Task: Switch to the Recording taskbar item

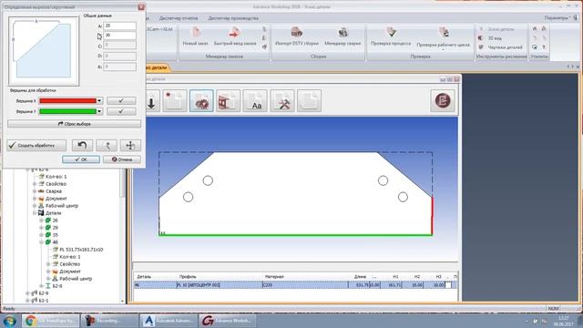Action: click(x=109, y=321)
